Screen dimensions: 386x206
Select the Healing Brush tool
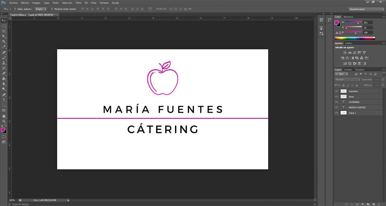(x=4, y=52)
